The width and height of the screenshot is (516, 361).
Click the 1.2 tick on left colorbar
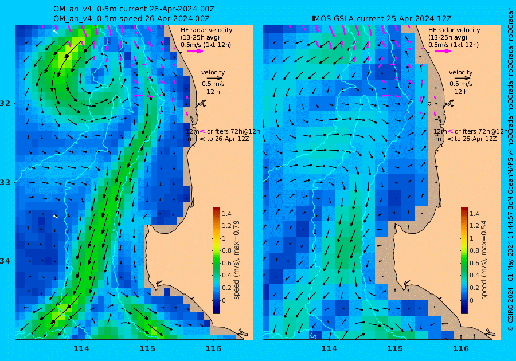pos(226,226)
